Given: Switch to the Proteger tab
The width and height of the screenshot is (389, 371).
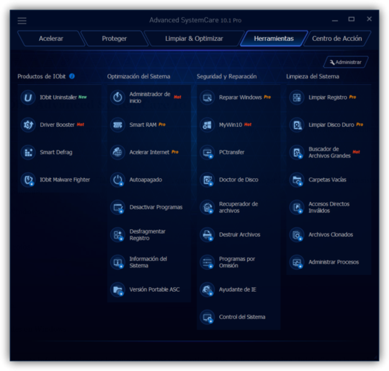Looking at the screenshot, I should click(x=114, y=38).
